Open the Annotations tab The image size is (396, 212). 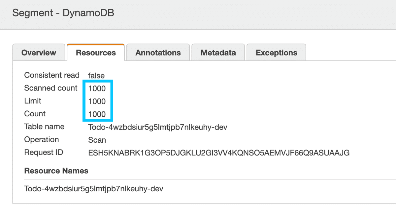158,53
